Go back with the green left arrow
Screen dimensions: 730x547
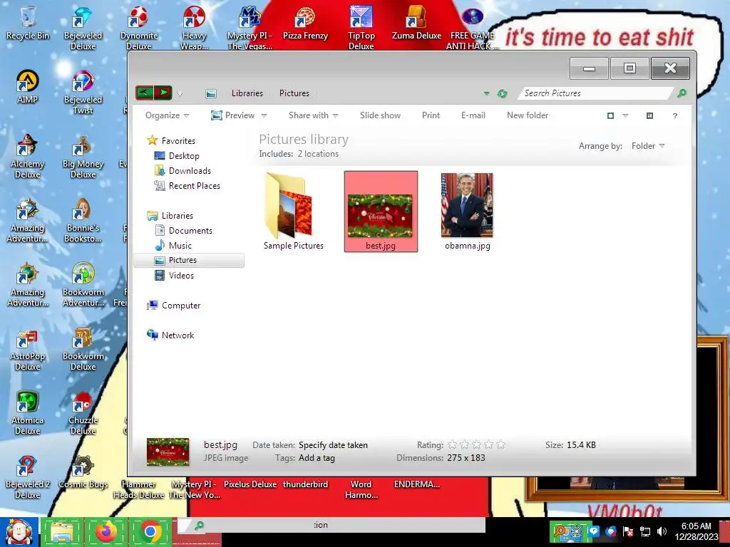[144, 93]
